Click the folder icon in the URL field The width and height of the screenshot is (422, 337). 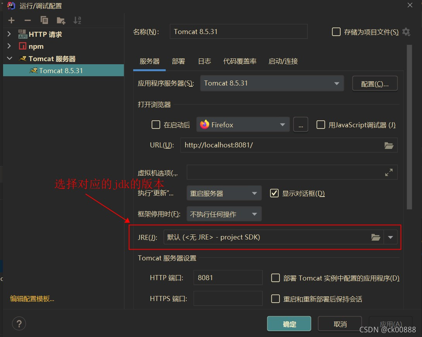(x=389, y=145)
